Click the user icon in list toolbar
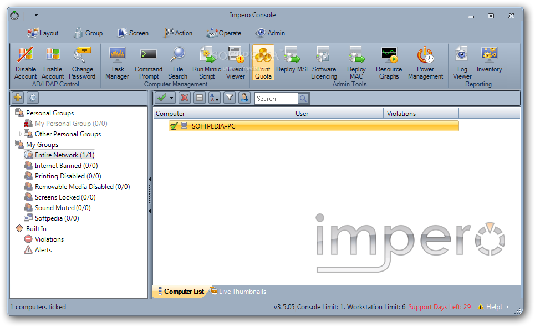The image size is (535, 327). [x=244, y=98]
